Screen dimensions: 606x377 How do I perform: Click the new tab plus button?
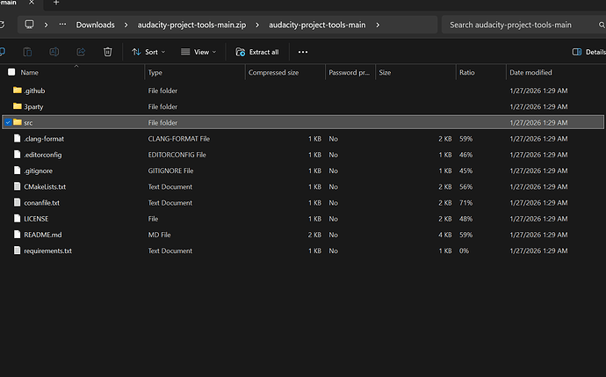click(56, 3)
